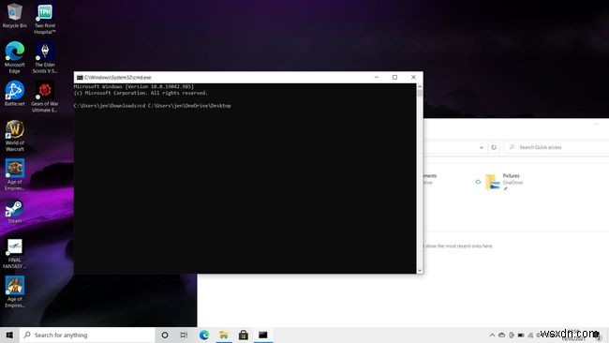Open Microsoft Store on taskbar

[x=244, y=335]
